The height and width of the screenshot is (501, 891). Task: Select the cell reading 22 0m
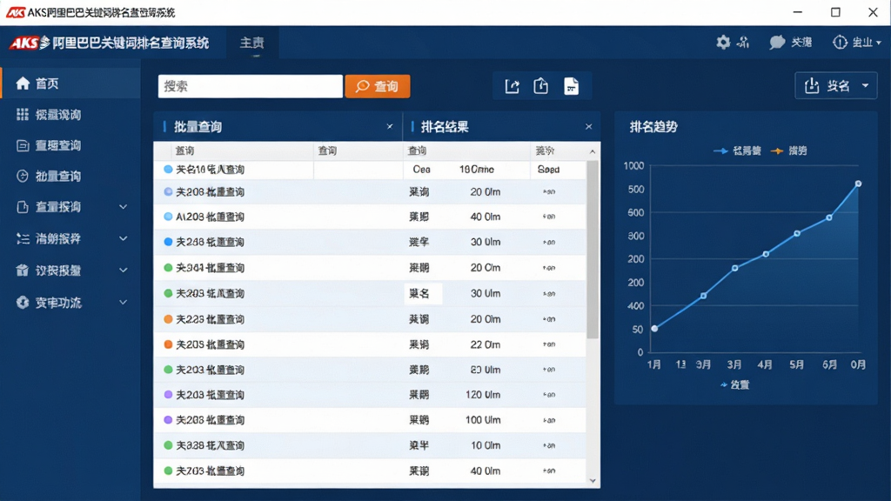[x=486, y=344]
